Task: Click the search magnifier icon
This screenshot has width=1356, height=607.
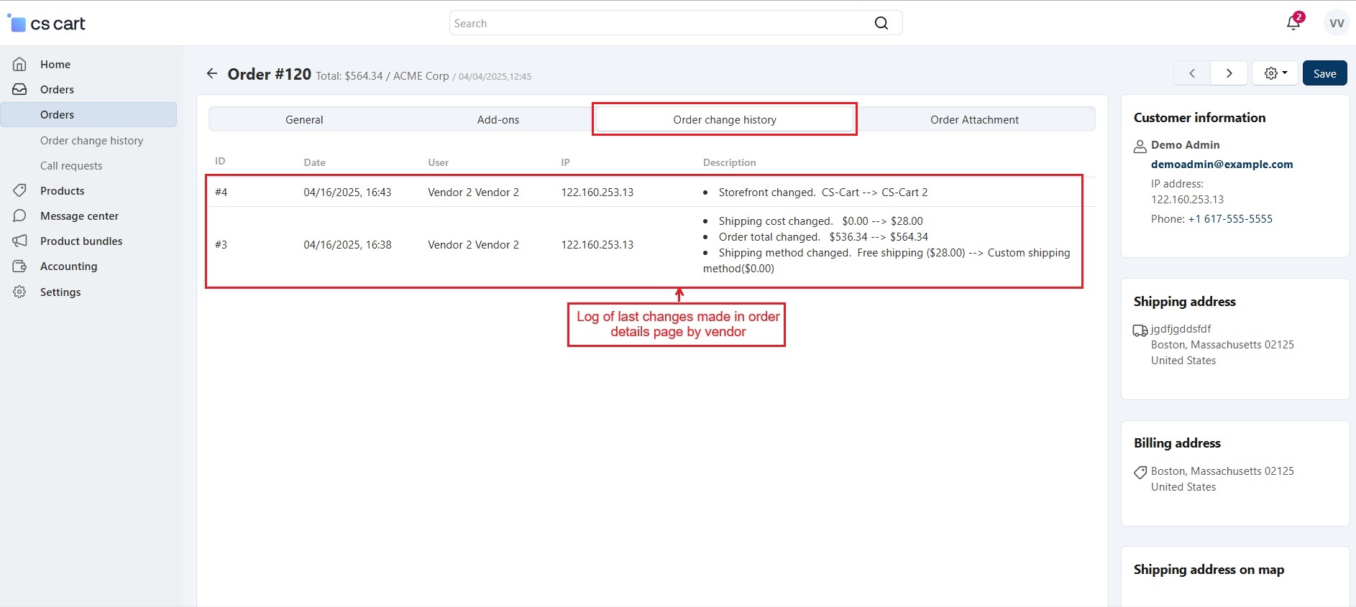Action: pos(881,23)
